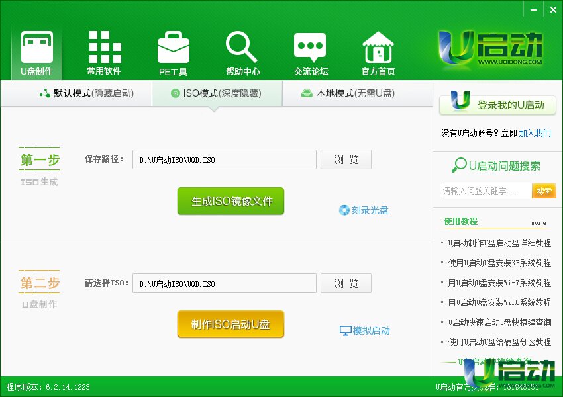Open 官方首页 house icon
The height and width of the screenshot is (397, 563).
pyautogui.click(x=378, y=53)
